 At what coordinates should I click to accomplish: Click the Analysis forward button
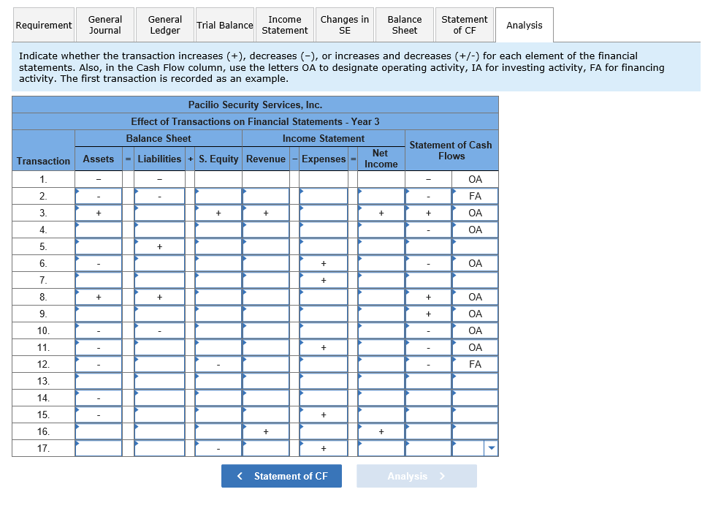pos(416,476)
